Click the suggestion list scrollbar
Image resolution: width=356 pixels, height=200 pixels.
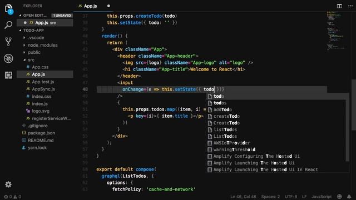347,131
